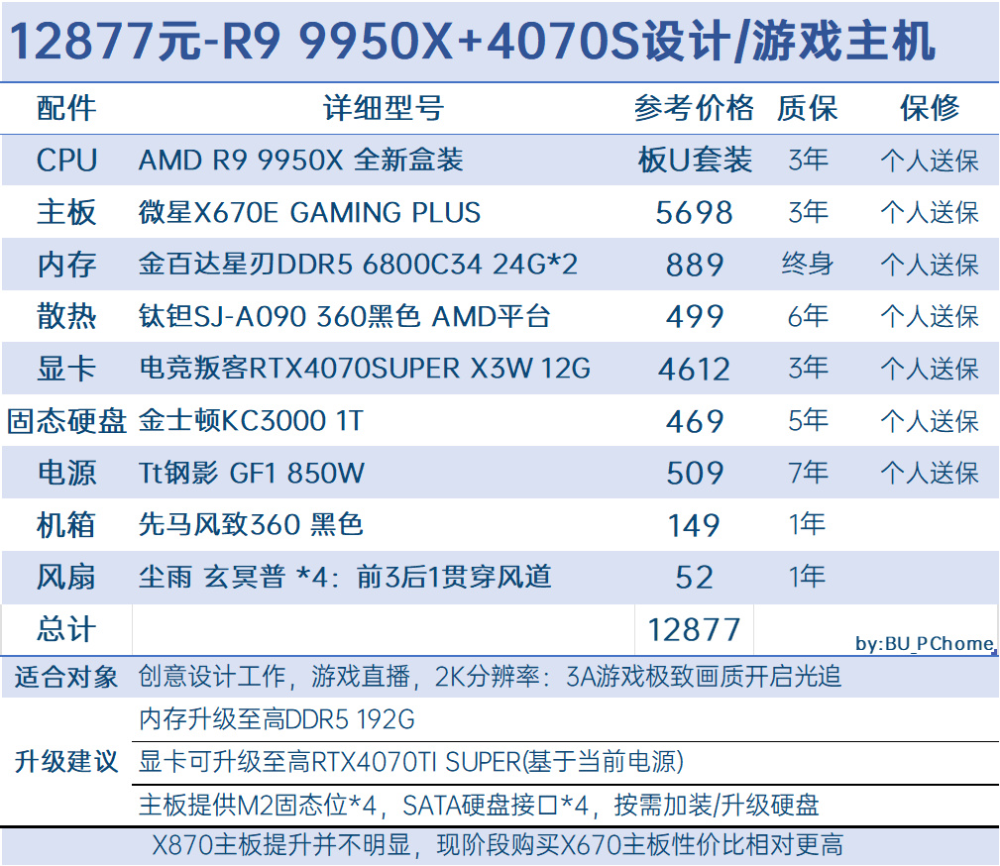Select the '适合对象' label
The height and width of the screenshot is (866, 1000).
point(66,677)
